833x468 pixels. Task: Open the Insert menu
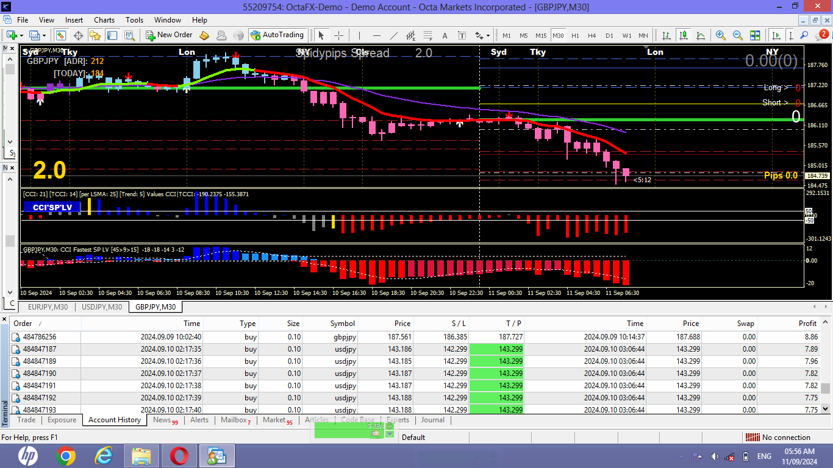74,20
